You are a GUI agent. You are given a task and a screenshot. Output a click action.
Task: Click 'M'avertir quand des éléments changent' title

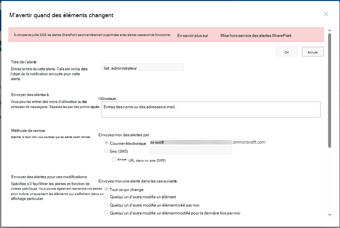(x=61, y=15)
